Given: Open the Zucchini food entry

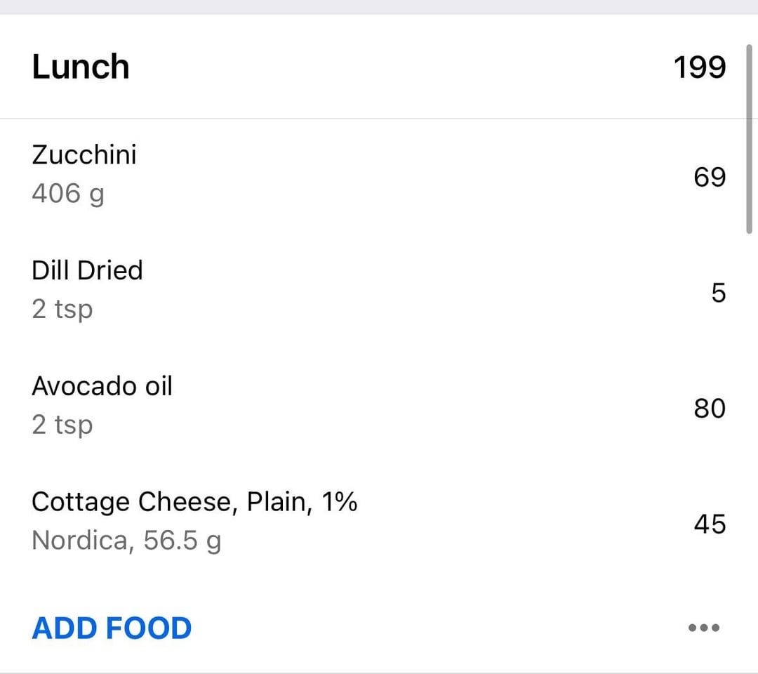Looking at the screenshot, I should [84, 154].
